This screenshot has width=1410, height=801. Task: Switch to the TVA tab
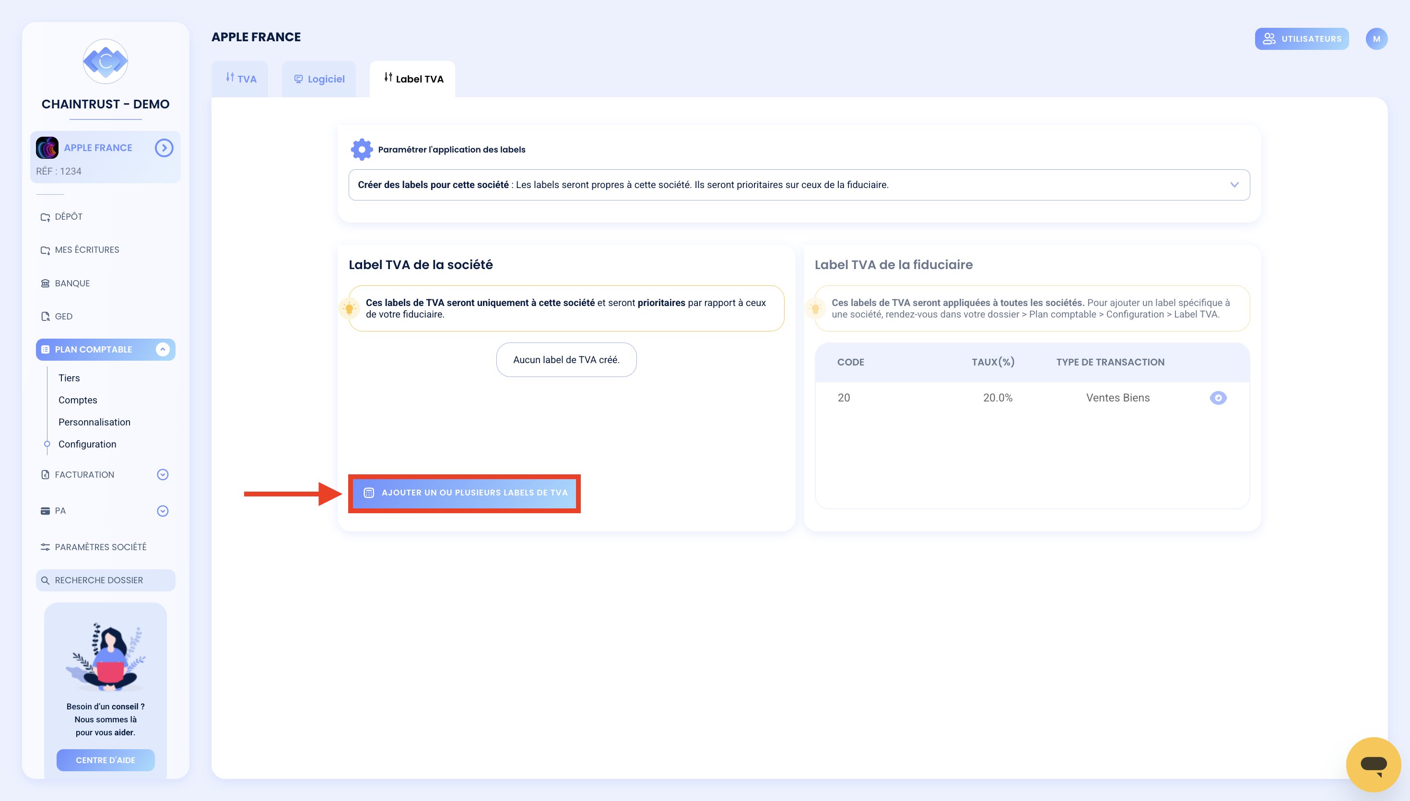click(240, 79)
